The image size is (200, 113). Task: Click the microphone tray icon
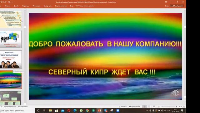click(153, 110)
